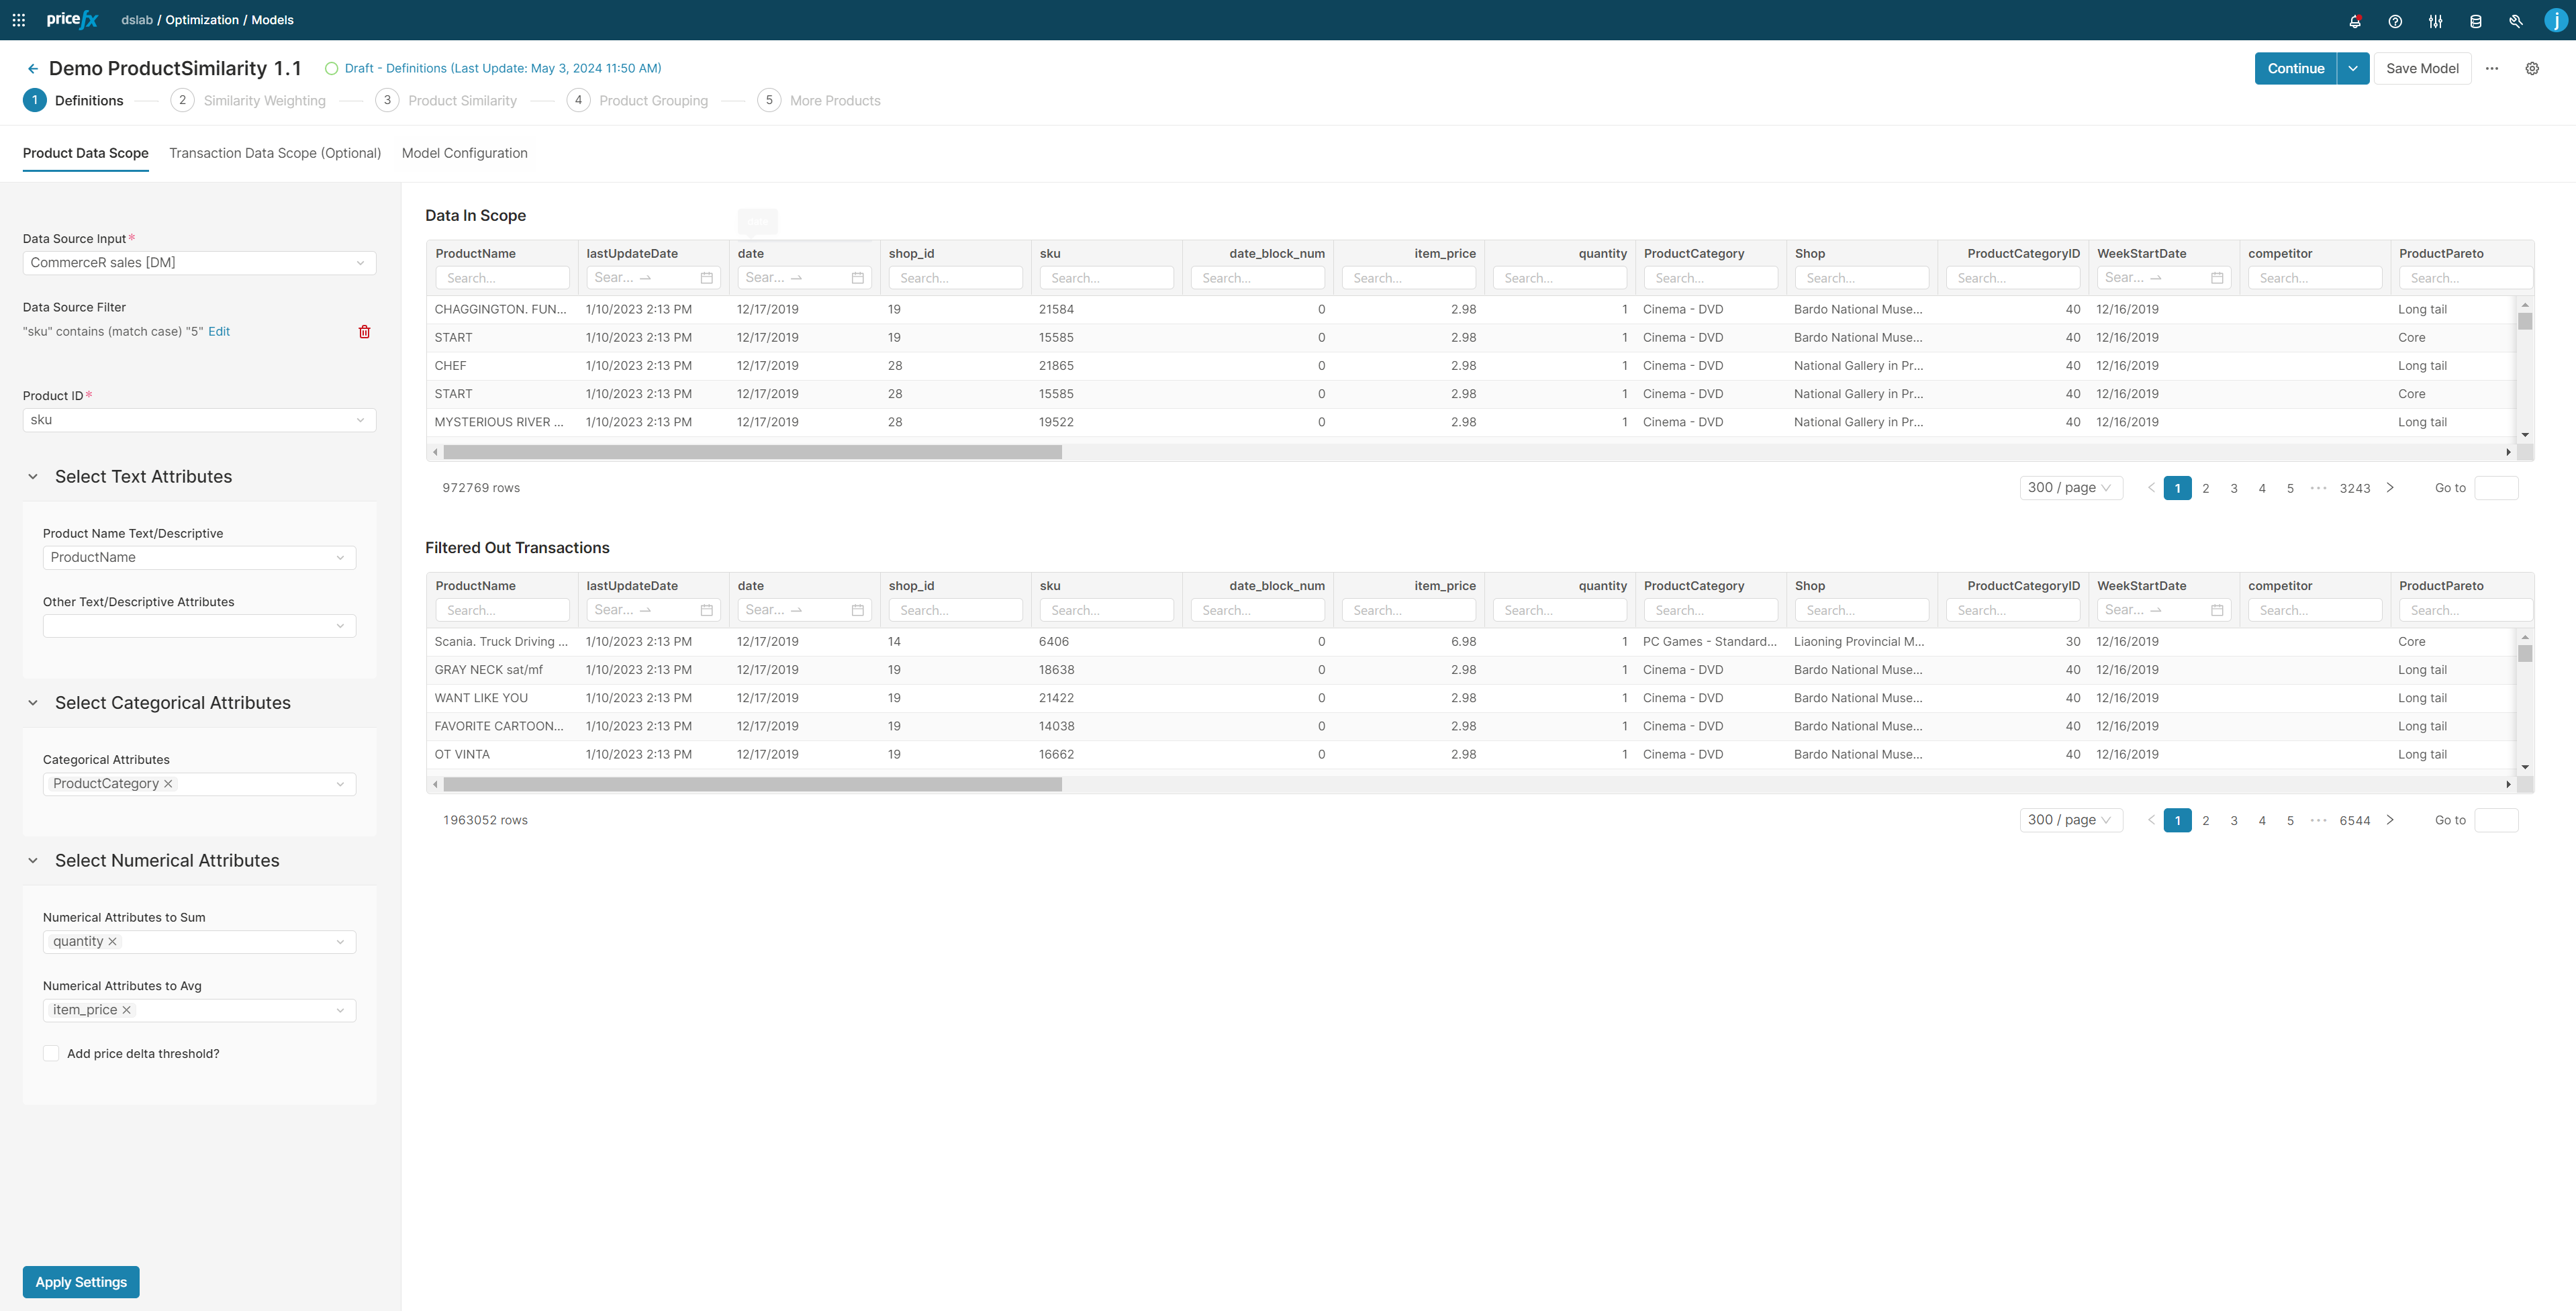Open the Model Configuration tab
The width and height of the screenshot is (2576, 1311).
pyautogui.click(x=464, y=153)
